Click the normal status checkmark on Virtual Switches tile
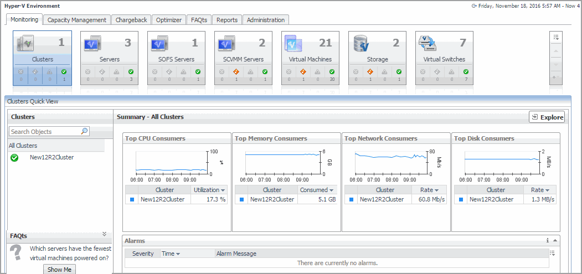 (x=466, y=71)
